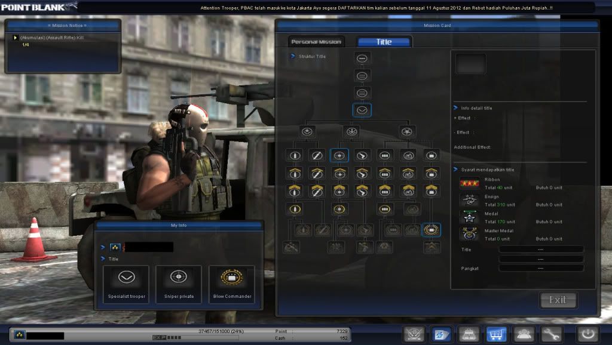Select the bullet icon with two gold chevrons
612x345 pixels.
point(295,190)
